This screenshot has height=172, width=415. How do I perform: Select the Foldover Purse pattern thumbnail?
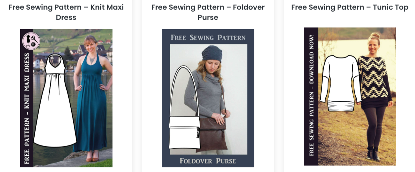coord(208,98)
